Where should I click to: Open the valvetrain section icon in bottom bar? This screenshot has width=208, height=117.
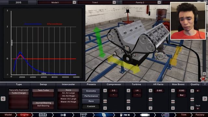pyautogui.click(x=84, y=115)
